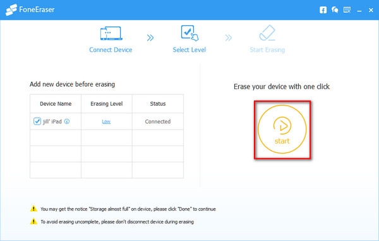The height and width of the screenshot is (241, 379).
Task: Close the FoneEraser window
Action: [x=371, y=10]
